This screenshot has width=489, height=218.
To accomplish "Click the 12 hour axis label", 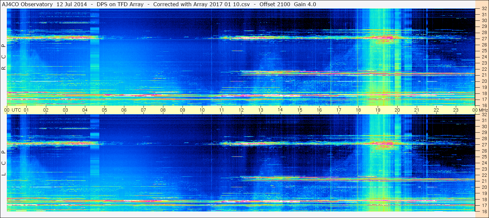I will pos(241,110).
